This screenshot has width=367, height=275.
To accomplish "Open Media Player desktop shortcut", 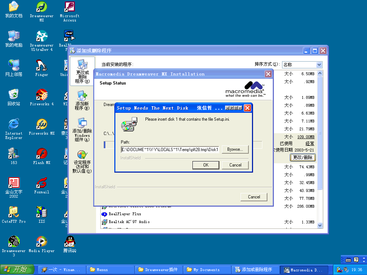I will coord(42,242).
